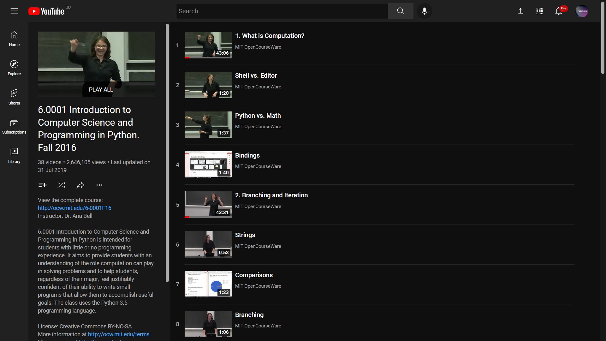Image resolution: width=606 pixels, height=341 pixels.
Task: Open the account avatar menu
Action: click(x=582, y=11)
